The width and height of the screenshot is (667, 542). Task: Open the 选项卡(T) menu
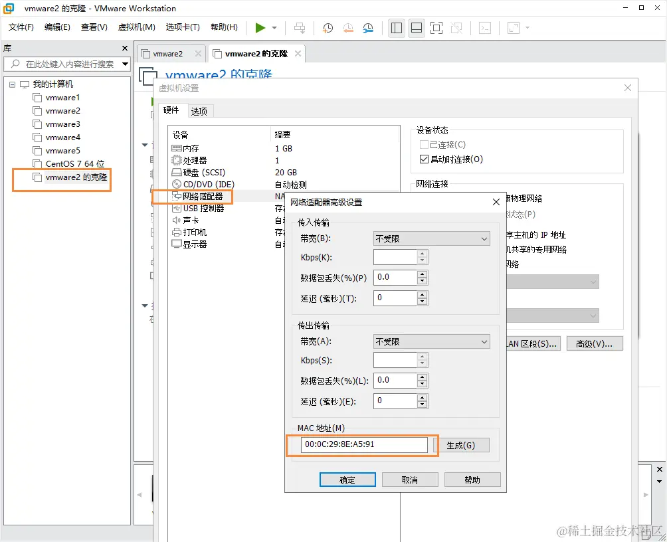(183, 27)
